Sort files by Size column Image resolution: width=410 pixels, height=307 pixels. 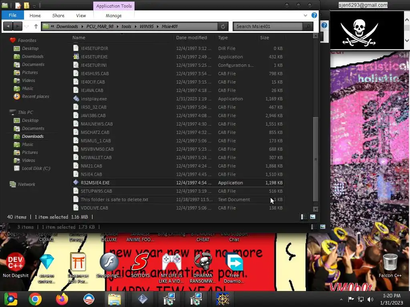coord(264,38)
